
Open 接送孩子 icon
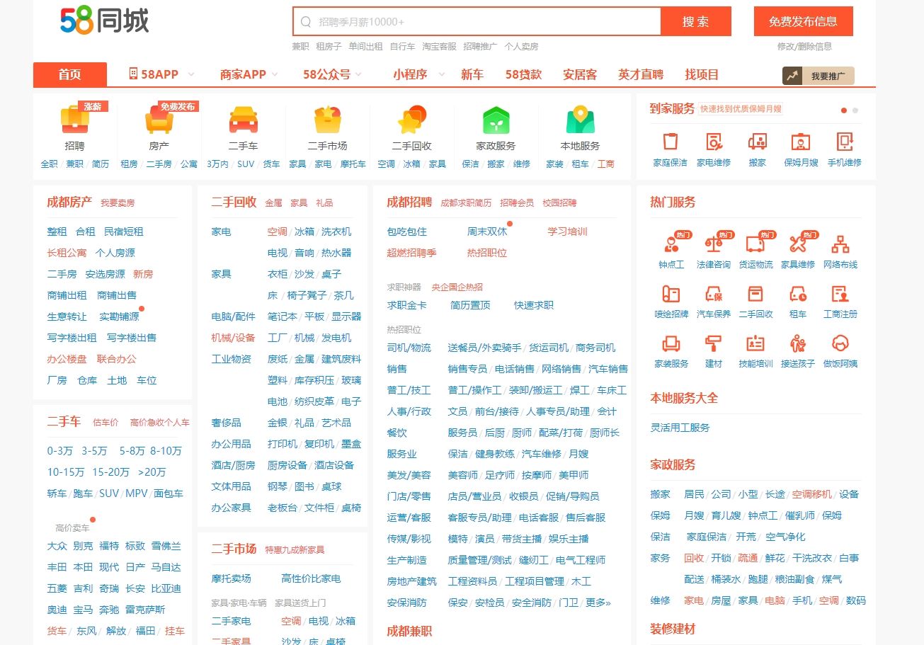click(x=798, y=343)
